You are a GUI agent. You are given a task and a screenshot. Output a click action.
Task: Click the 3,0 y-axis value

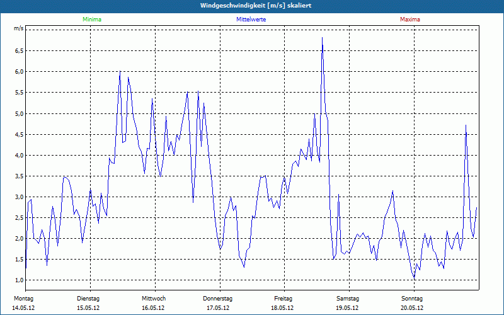(x=20, y=197)
